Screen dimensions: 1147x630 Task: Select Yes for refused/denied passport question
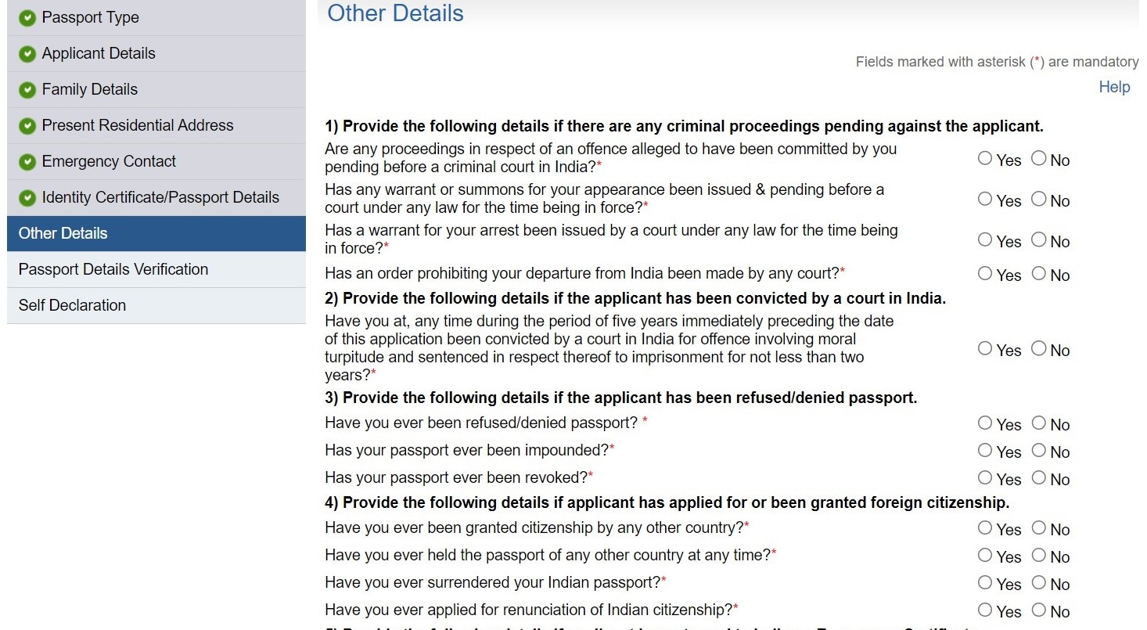pyautogui.click(x=985, y=423)
